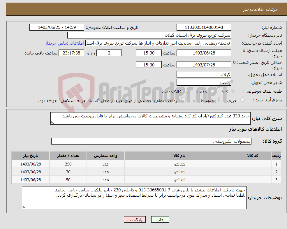This screenshot has height=229, width=287.
Task: Open the اطلاعات تماس خریدار link
Action: (65, 43)
